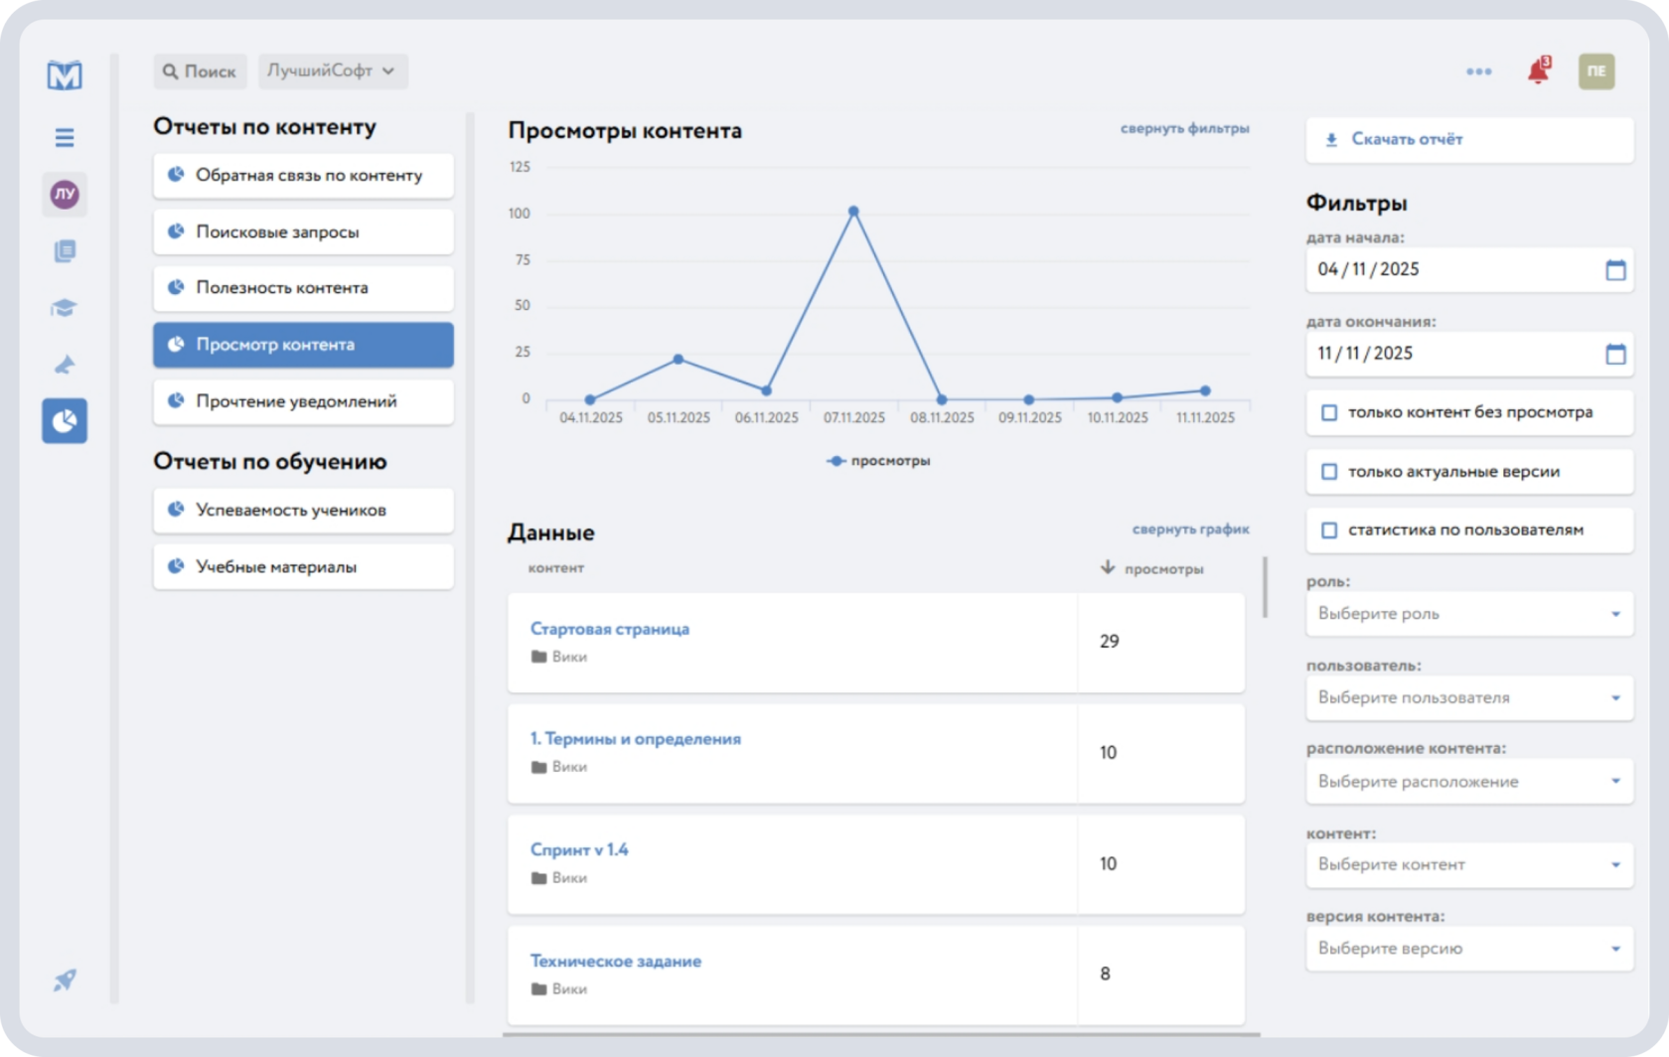Open Спринт v 1.4 content link
The height and width of the screenshot is (1057, 1669).
[579, 850]
